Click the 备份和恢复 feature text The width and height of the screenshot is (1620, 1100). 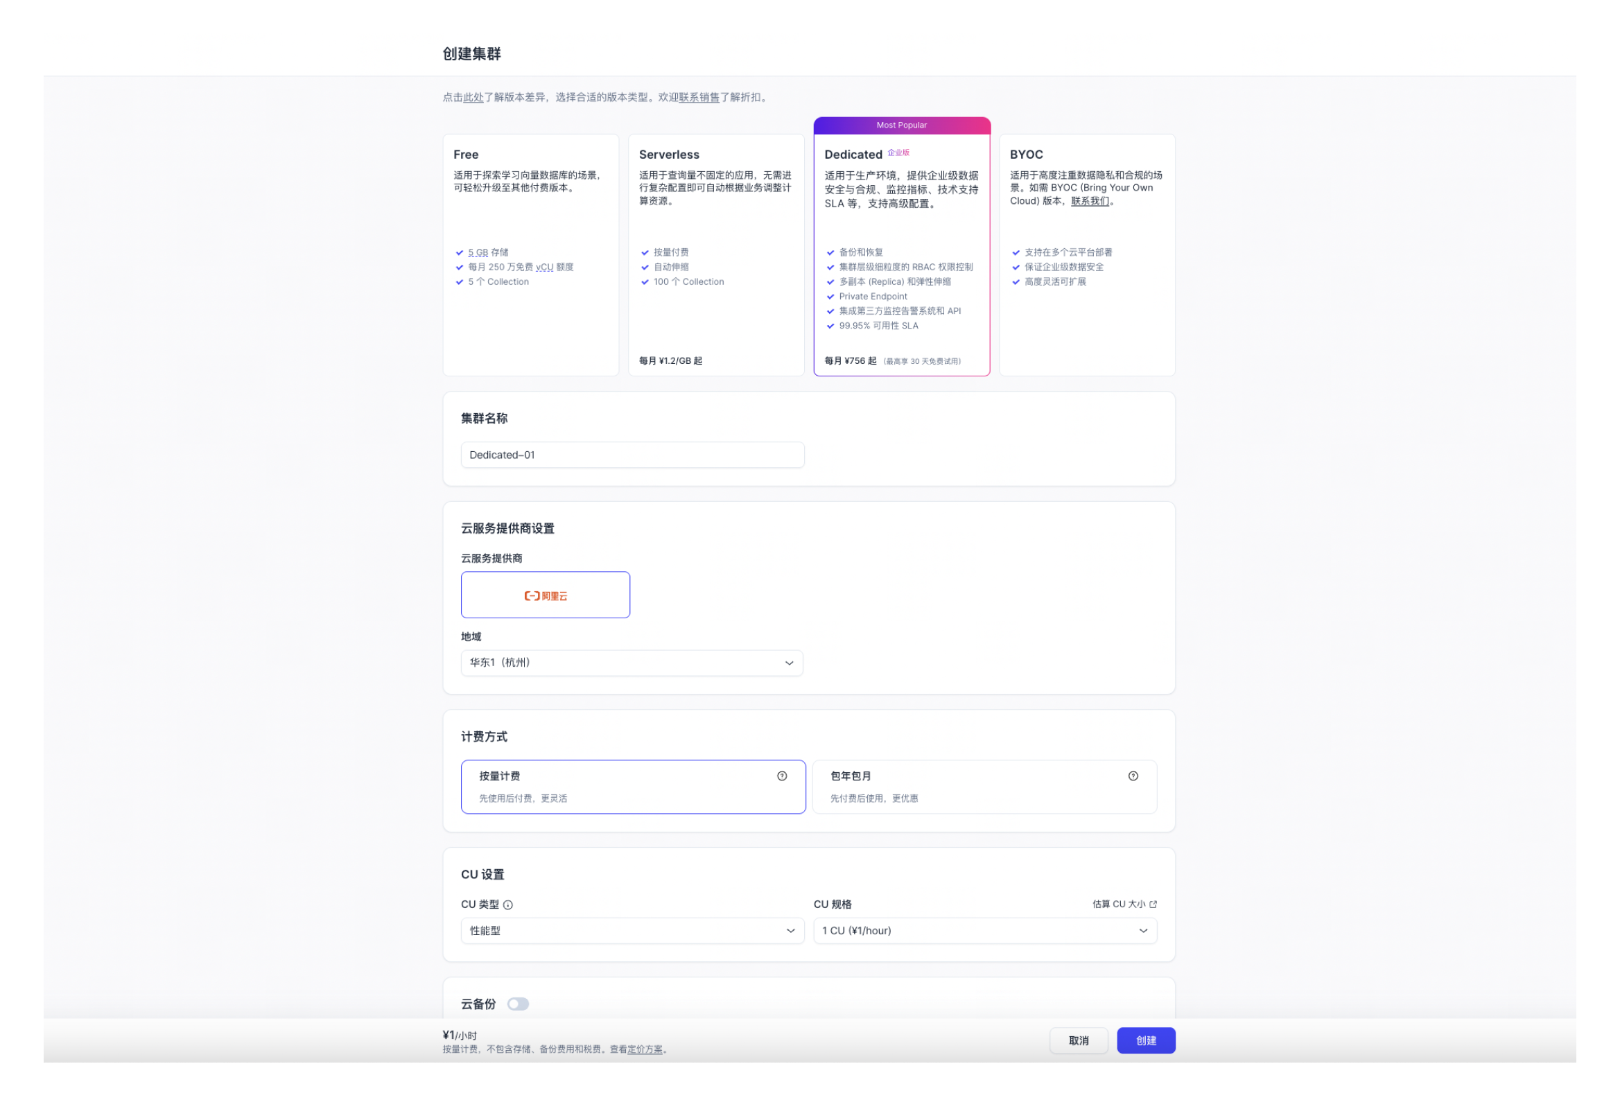coord(861,253)
